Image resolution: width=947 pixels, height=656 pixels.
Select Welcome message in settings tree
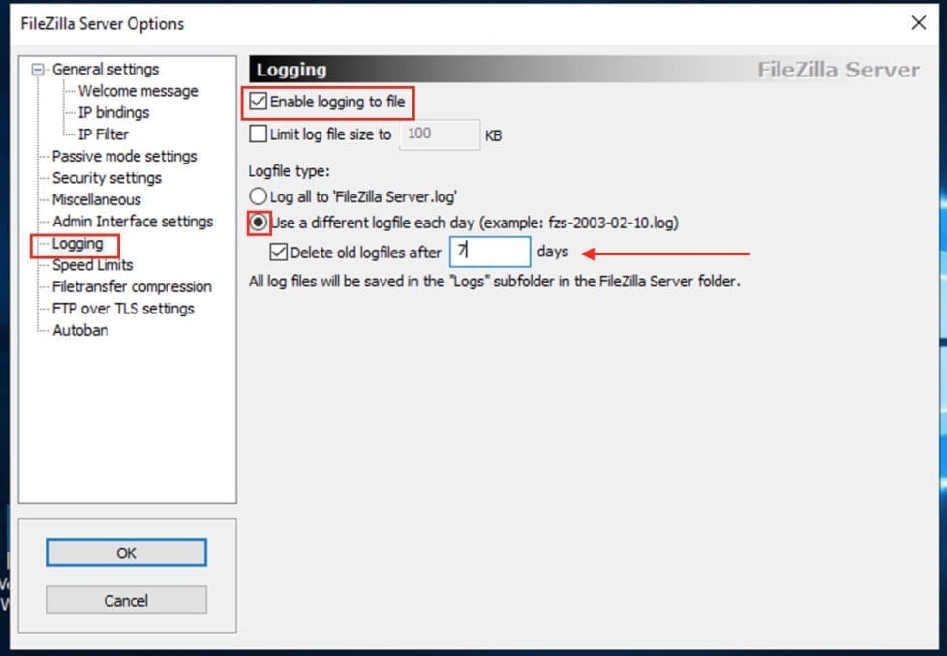point(137,91)
